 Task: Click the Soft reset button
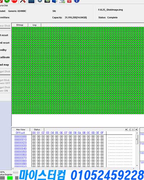[x=5, y=35]
